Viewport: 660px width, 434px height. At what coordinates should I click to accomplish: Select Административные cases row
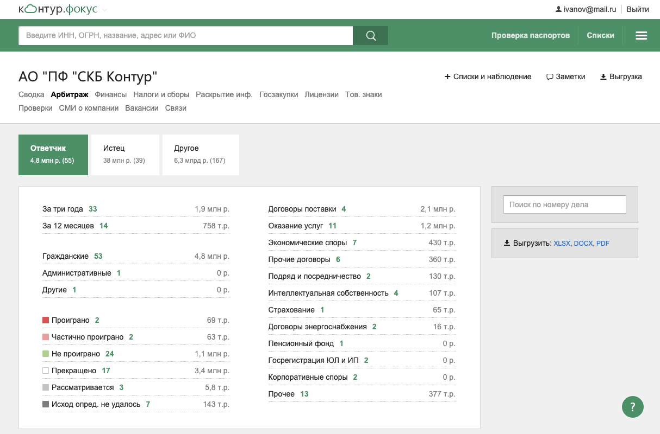coord(136,273)
